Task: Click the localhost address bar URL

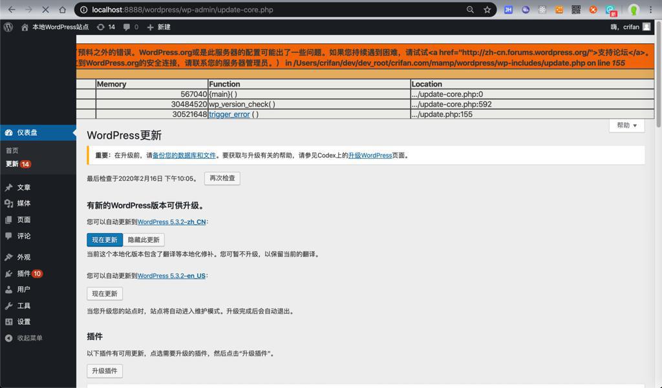Action: [182, 10]
